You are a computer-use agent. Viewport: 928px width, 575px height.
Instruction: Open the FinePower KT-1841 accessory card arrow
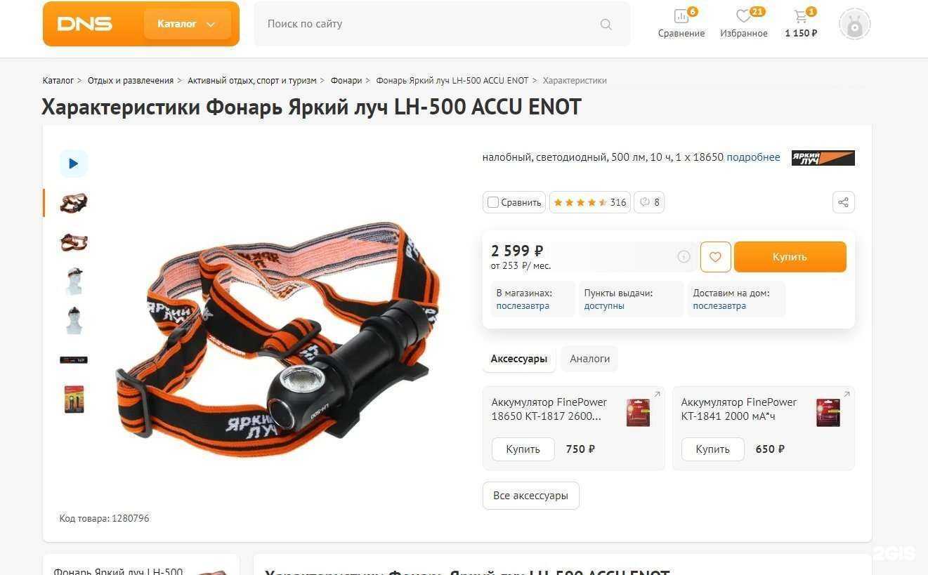pos(847,395)
